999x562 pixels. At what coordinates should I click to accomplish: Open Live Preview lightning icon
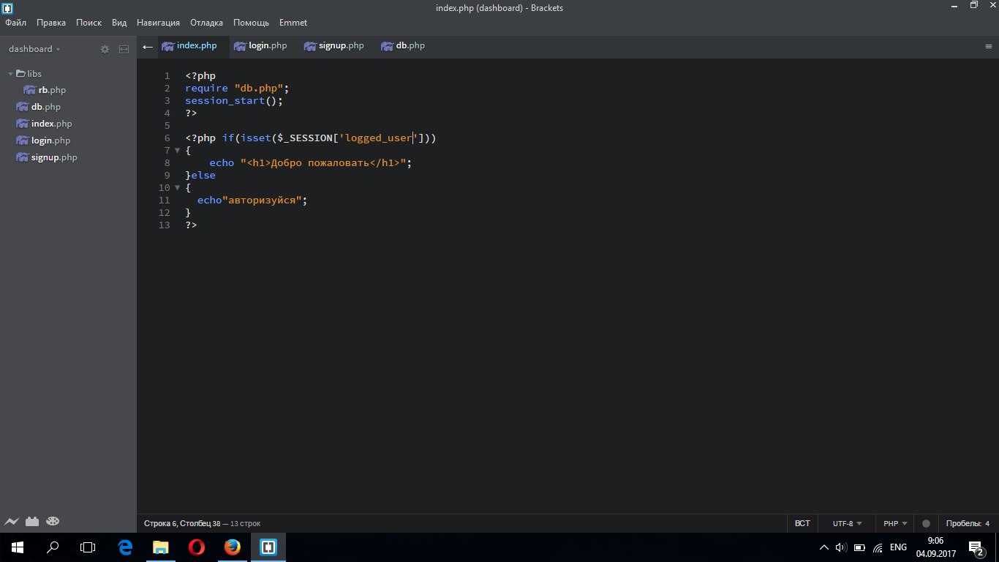pos(11,522)
